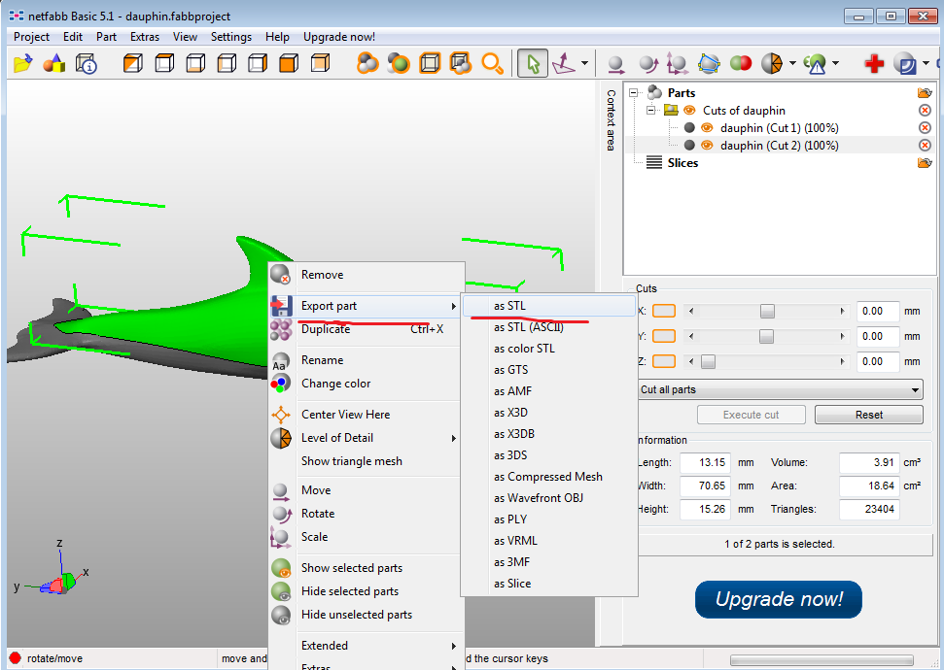Open dropdown arrow beside analysis warning icon
This screenshot has width=944, height=670.
(836, 63)
